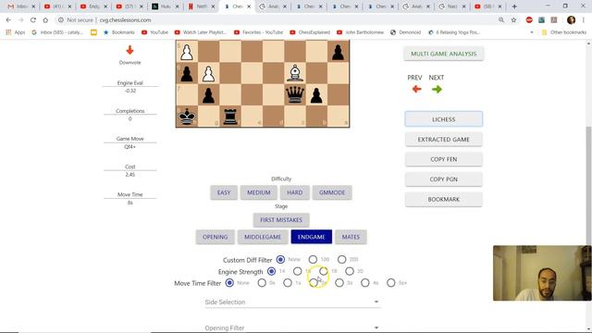The image size is (592, 333).
Task: Select the black rook on the board
Action: [x=230, y=117]
